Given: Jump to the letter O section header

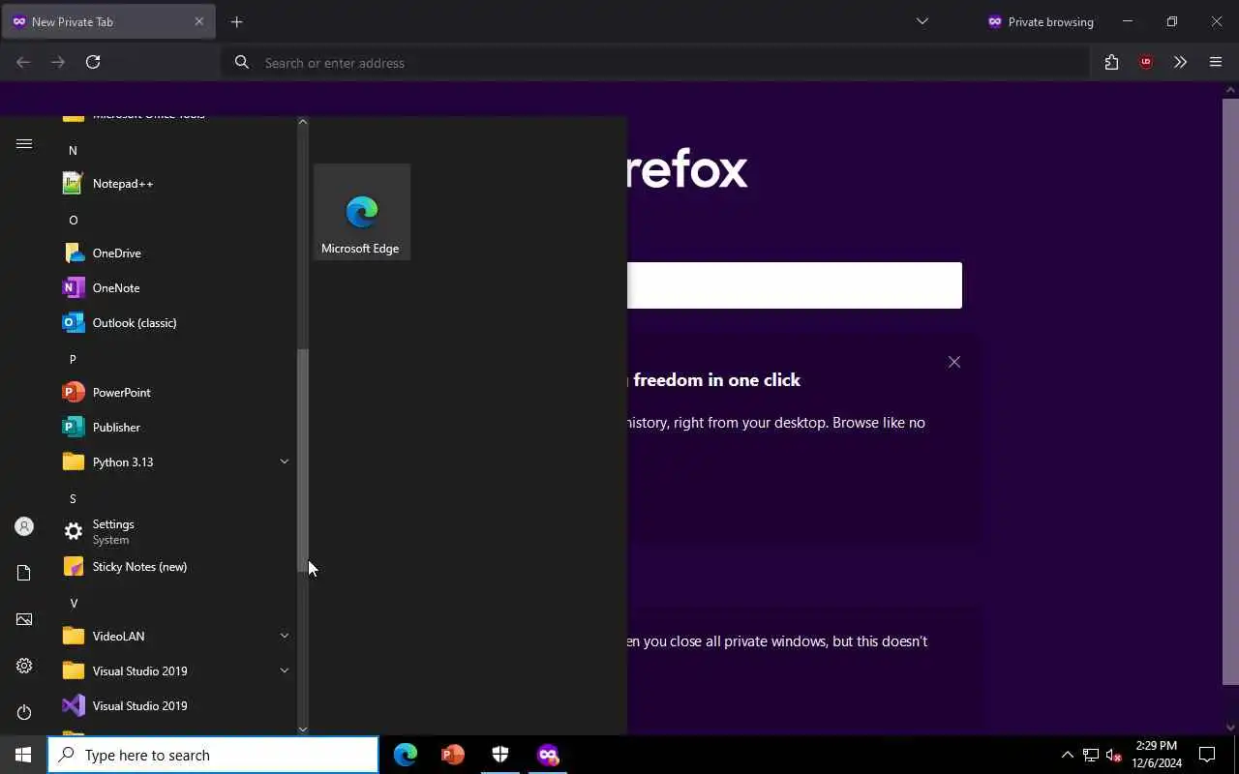Looking at the screenshot, I should point(73,220).
